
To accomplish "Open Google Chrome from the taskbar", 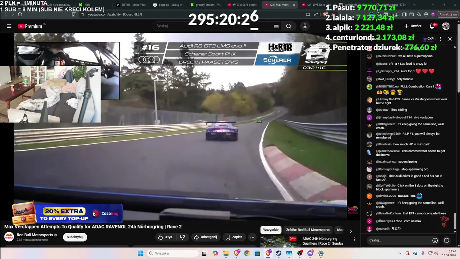I will (247, 253).
